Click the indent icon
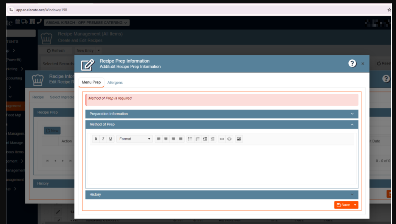Image resolution: width=396 pixels, height=224 pixels. (205, 139)
